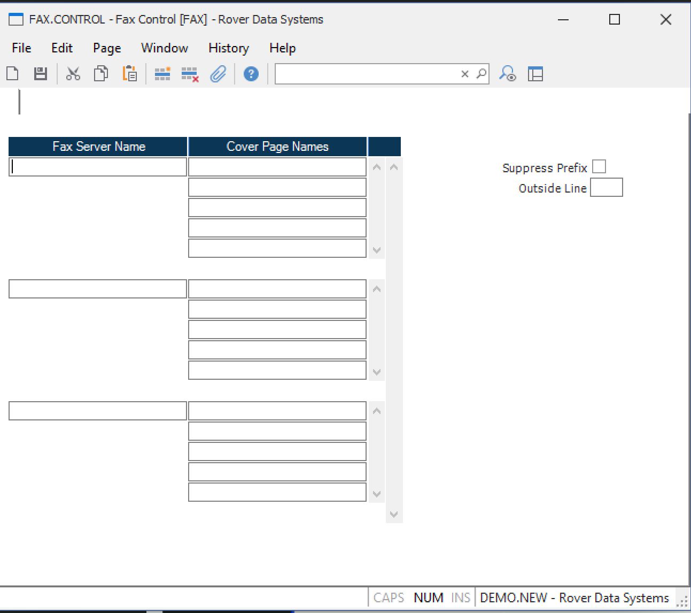Toggle the layout panel icon in the toolbar

coord(535,74)
